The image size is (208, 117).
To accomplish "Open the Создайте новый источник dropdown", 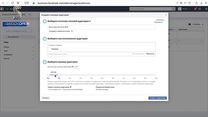I will pyautogui.click(x=61, y=31).
